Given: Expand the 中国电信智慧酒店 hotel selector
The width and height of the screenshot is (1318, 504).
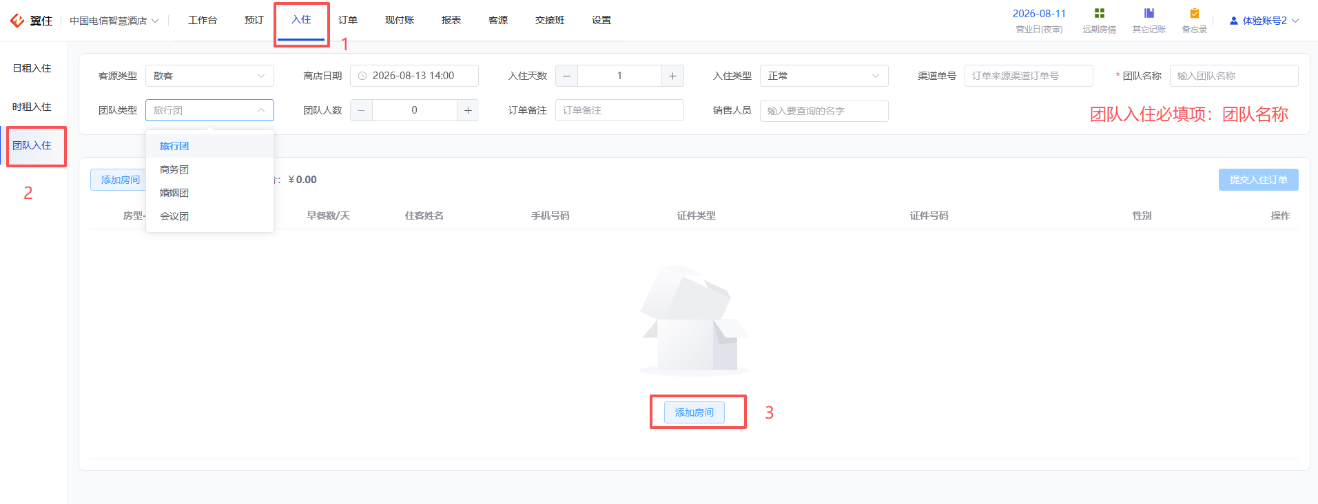Looking at the screenshot, I should [x=114, y=21].
